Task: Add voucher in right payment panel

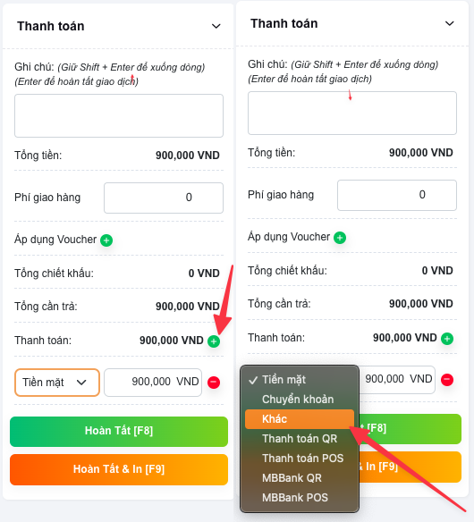Action: [x=340, y=238]
